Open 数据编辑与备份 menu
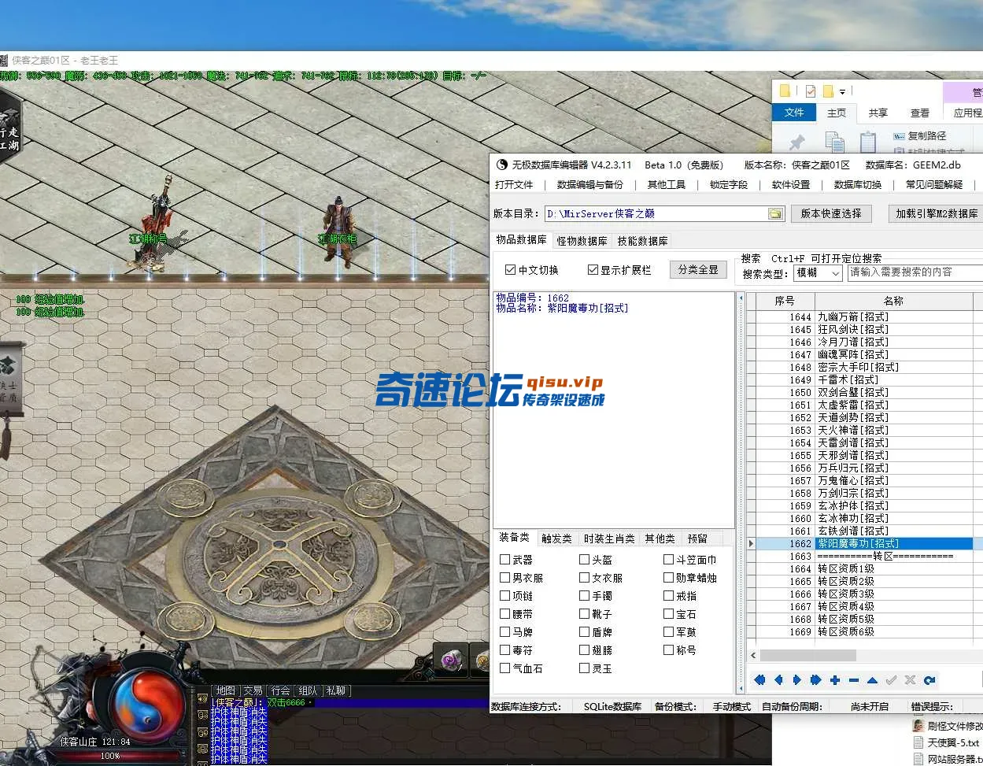The image size is (983, 766). (x=589, y=184)
